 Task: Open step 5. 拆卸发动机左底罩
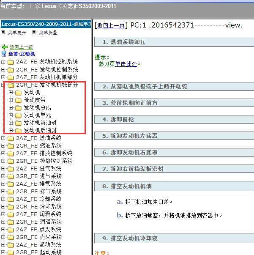click(174, 136)
